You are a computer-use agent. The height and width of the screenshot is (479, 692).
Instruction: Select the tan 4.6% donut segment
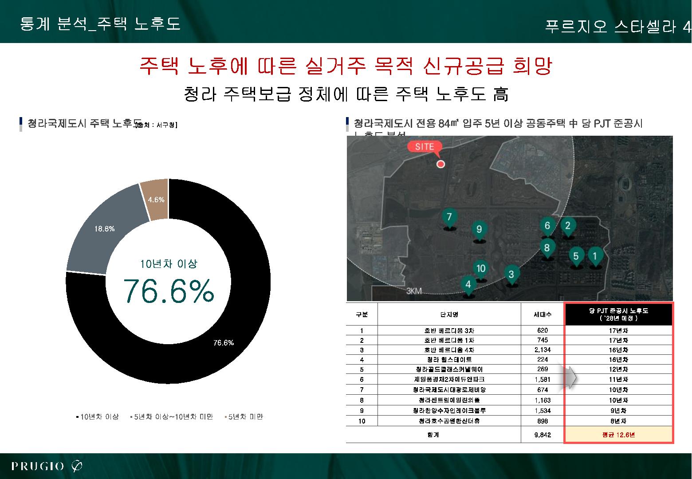coord(155,200)
